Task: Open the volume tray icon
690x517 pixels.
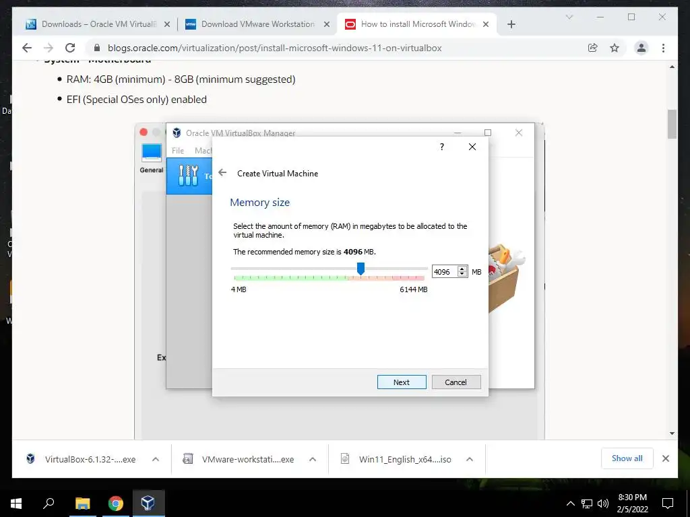Action: [x=603, y=504]
